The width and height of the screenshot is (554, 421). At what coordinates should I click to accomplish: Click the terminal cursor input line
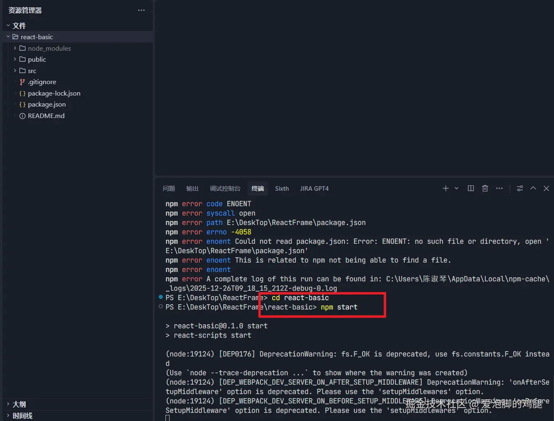click(167, 418)
